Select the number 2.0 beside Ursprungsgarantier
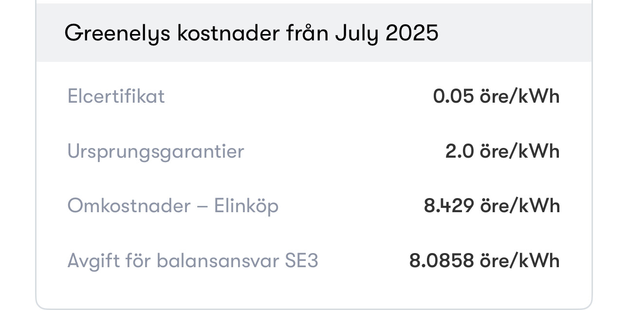This screenshot has width=628, height=310. (460, 151)
